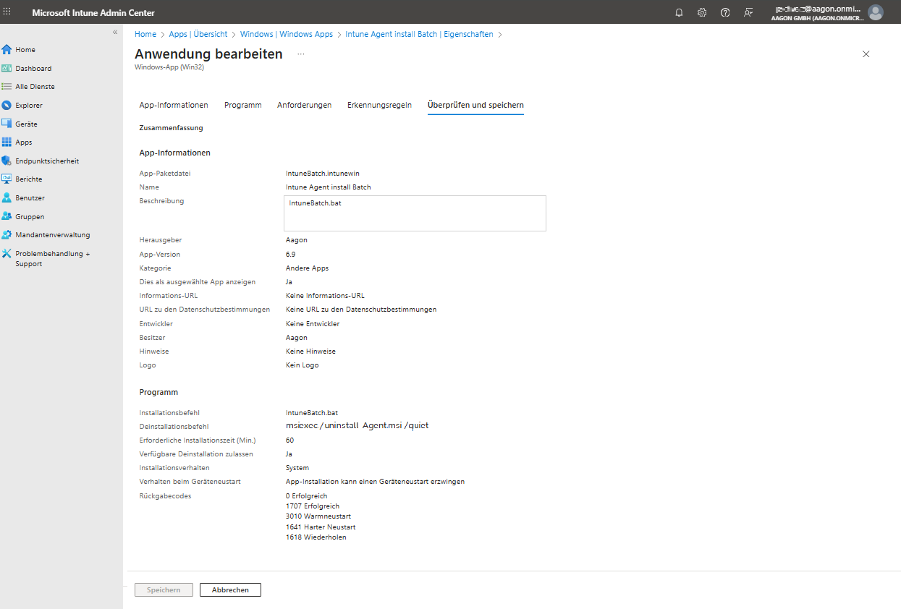Open Problembehandlung + Support wrench icon
The image size is (901, 609).
pyautogui.click(x=7, y=254)
